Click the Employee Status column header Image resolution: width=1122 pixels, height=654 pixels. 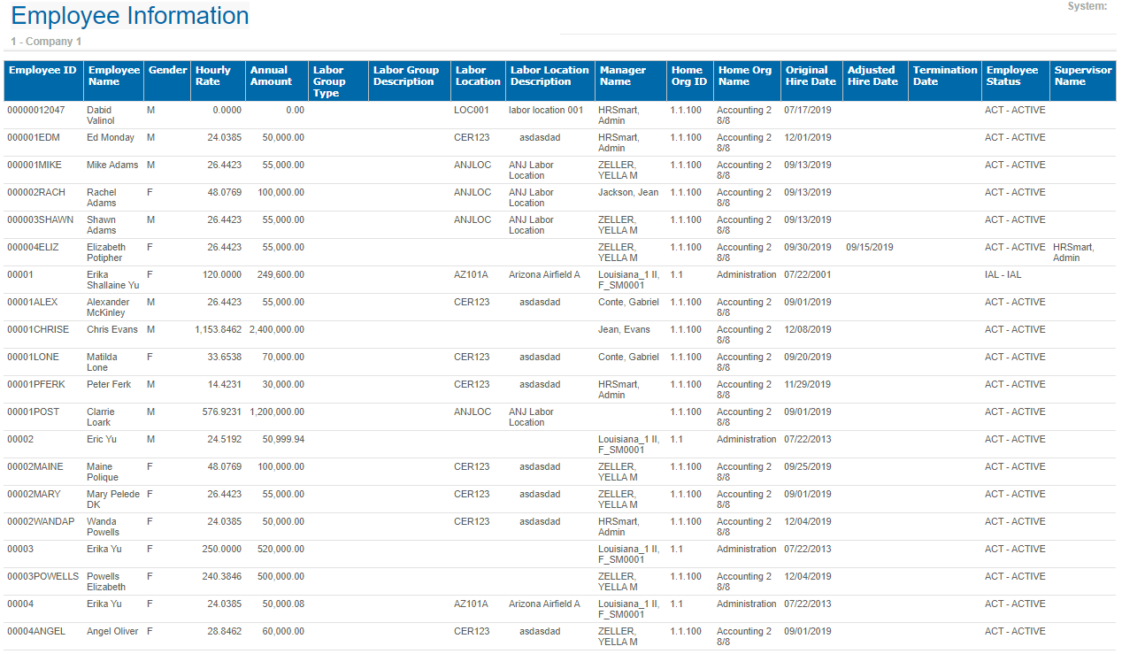[x=1012, y=76]
